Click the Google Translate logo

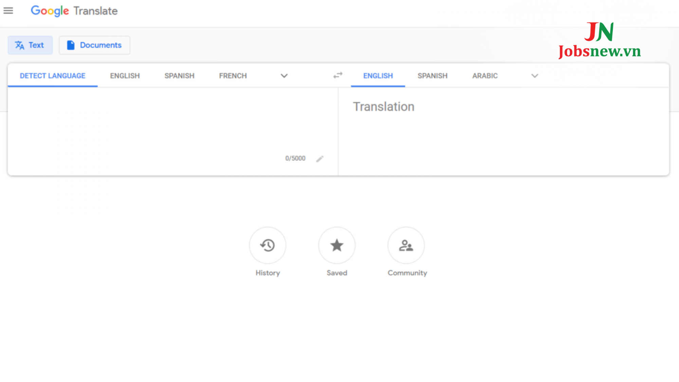(74, 11)
